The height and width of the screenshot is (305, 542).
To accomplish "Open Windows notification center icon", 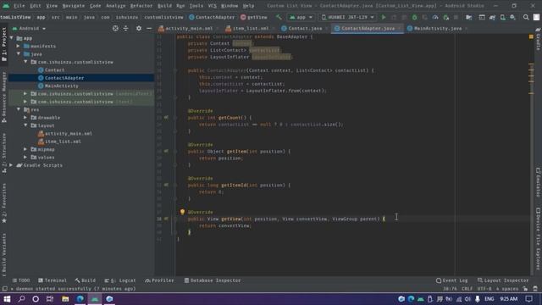I will click(528, 299).
